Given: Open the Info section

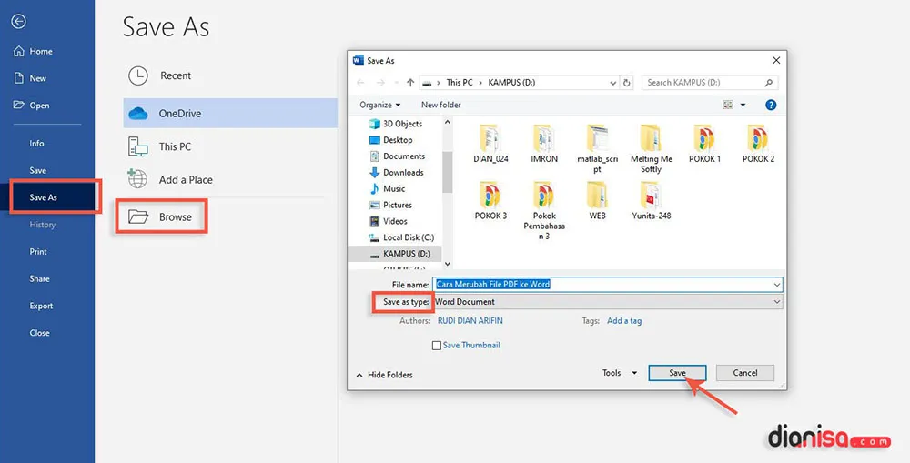Looking at the screenshot, I should pos(36,144).
